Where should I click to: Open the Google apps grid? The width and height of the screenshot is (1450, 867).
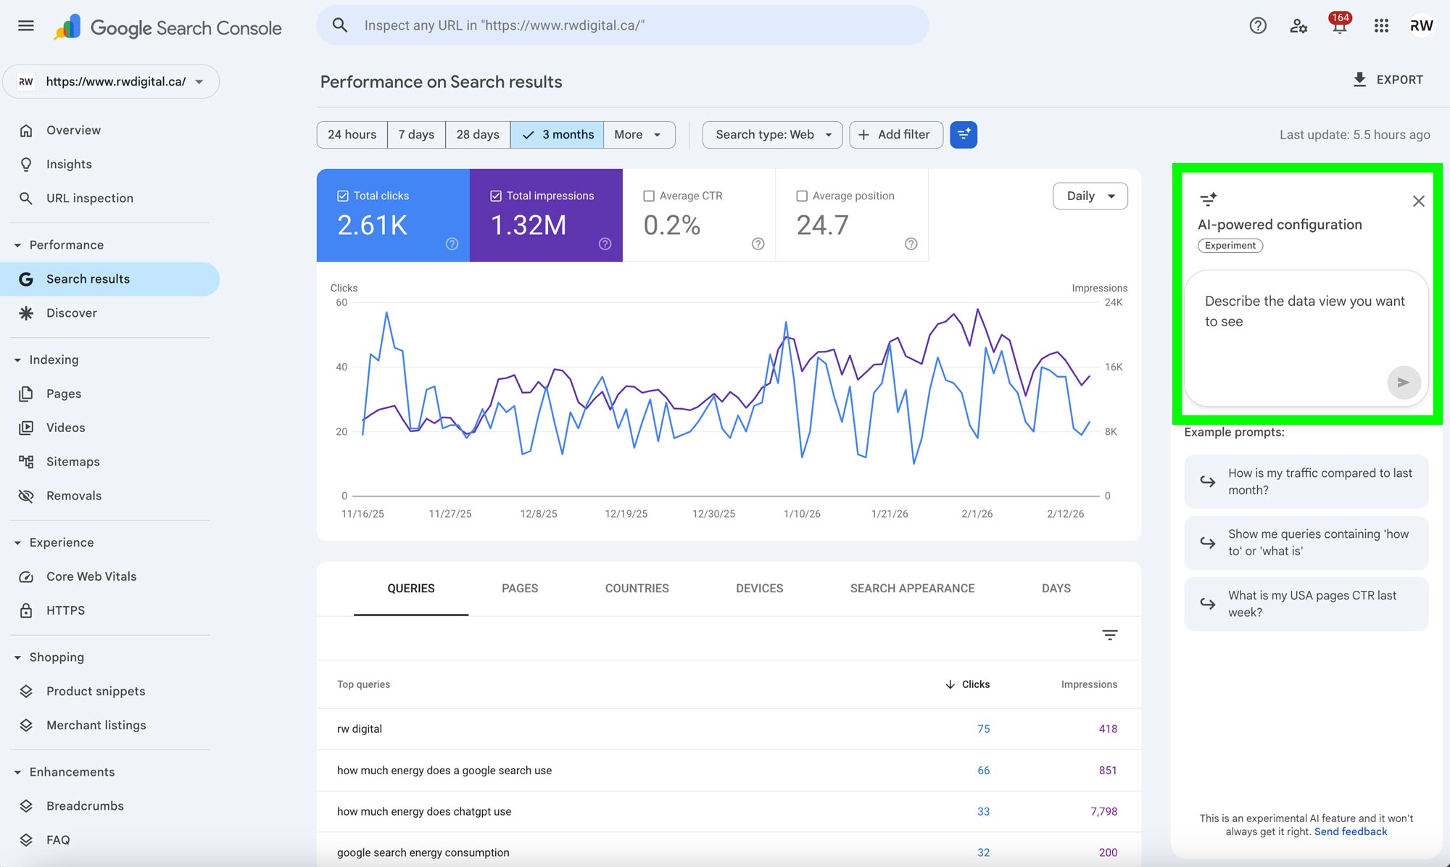coord(1381,26)
